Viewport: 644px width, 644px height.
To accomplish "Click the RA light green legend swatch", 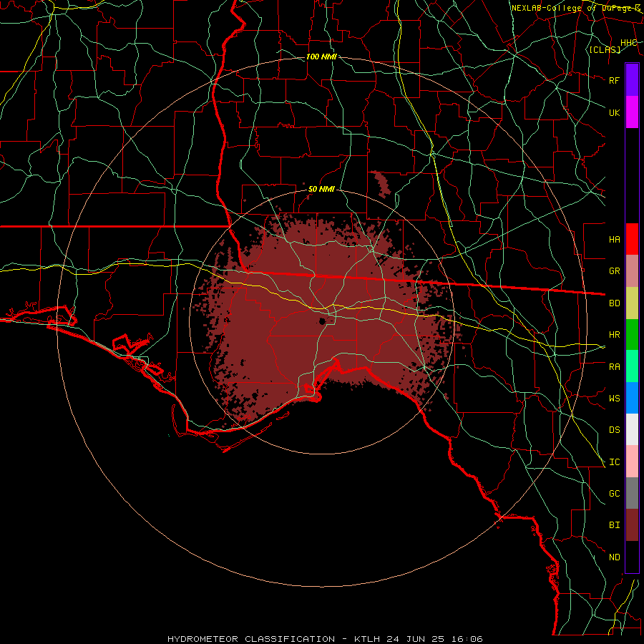I will (632, 366).
